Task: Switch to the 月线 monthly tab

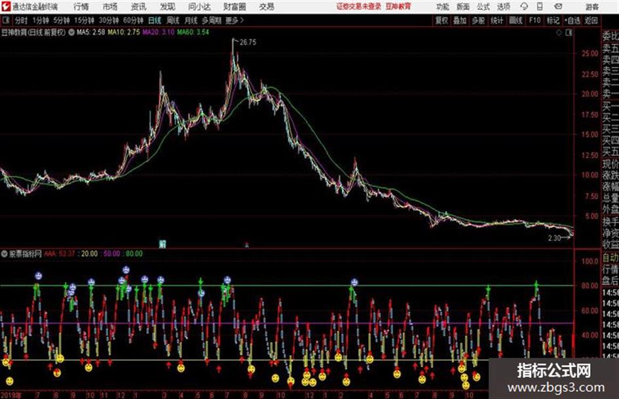Action: coord(191,20)
